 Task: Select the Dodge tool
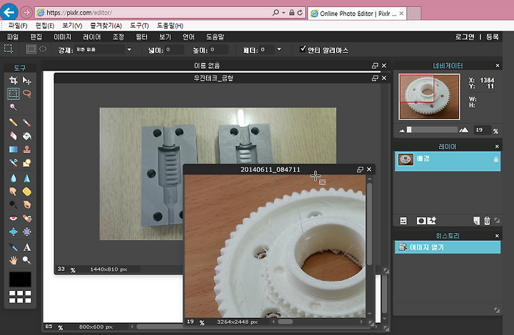pyautogui.click(x=13, y=205)
